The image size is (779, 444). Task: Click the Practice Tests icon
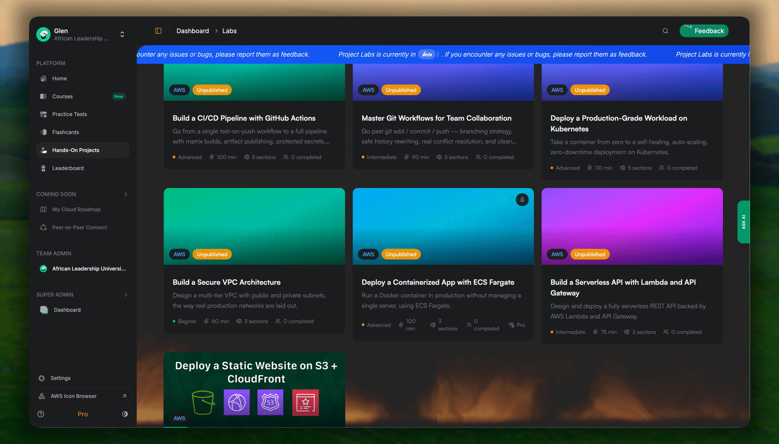(x=43, y=114)
